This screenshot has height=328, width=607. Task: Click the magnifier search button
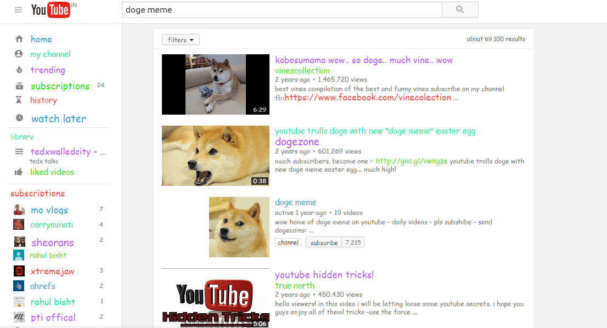click(x=460, y=10)
